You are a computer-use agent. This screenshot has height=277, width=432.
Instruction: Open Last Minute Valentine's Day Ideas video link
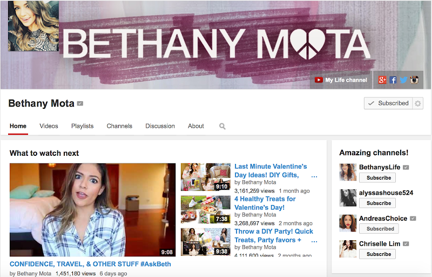tap(271, 171)
